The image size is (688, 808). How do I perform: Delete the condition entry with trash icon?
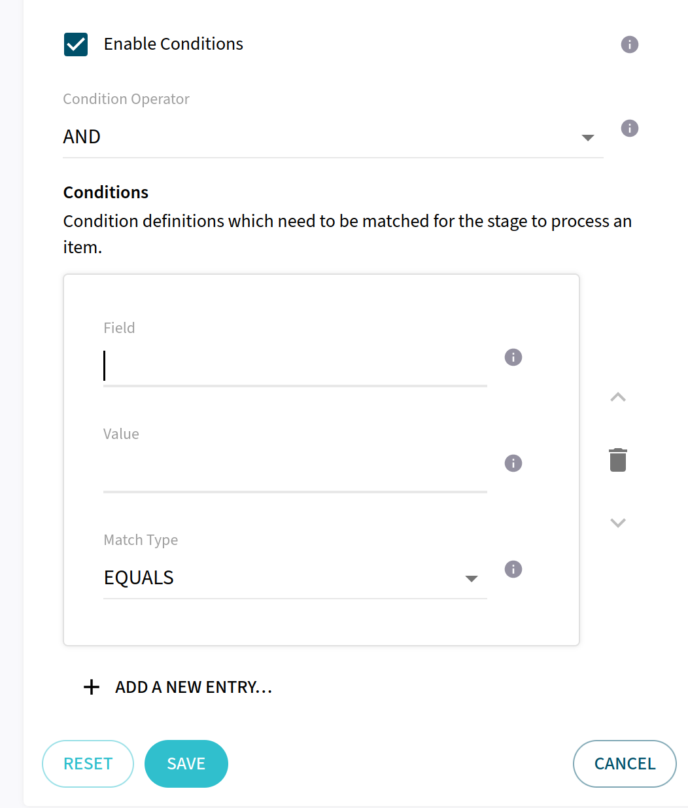618,460
